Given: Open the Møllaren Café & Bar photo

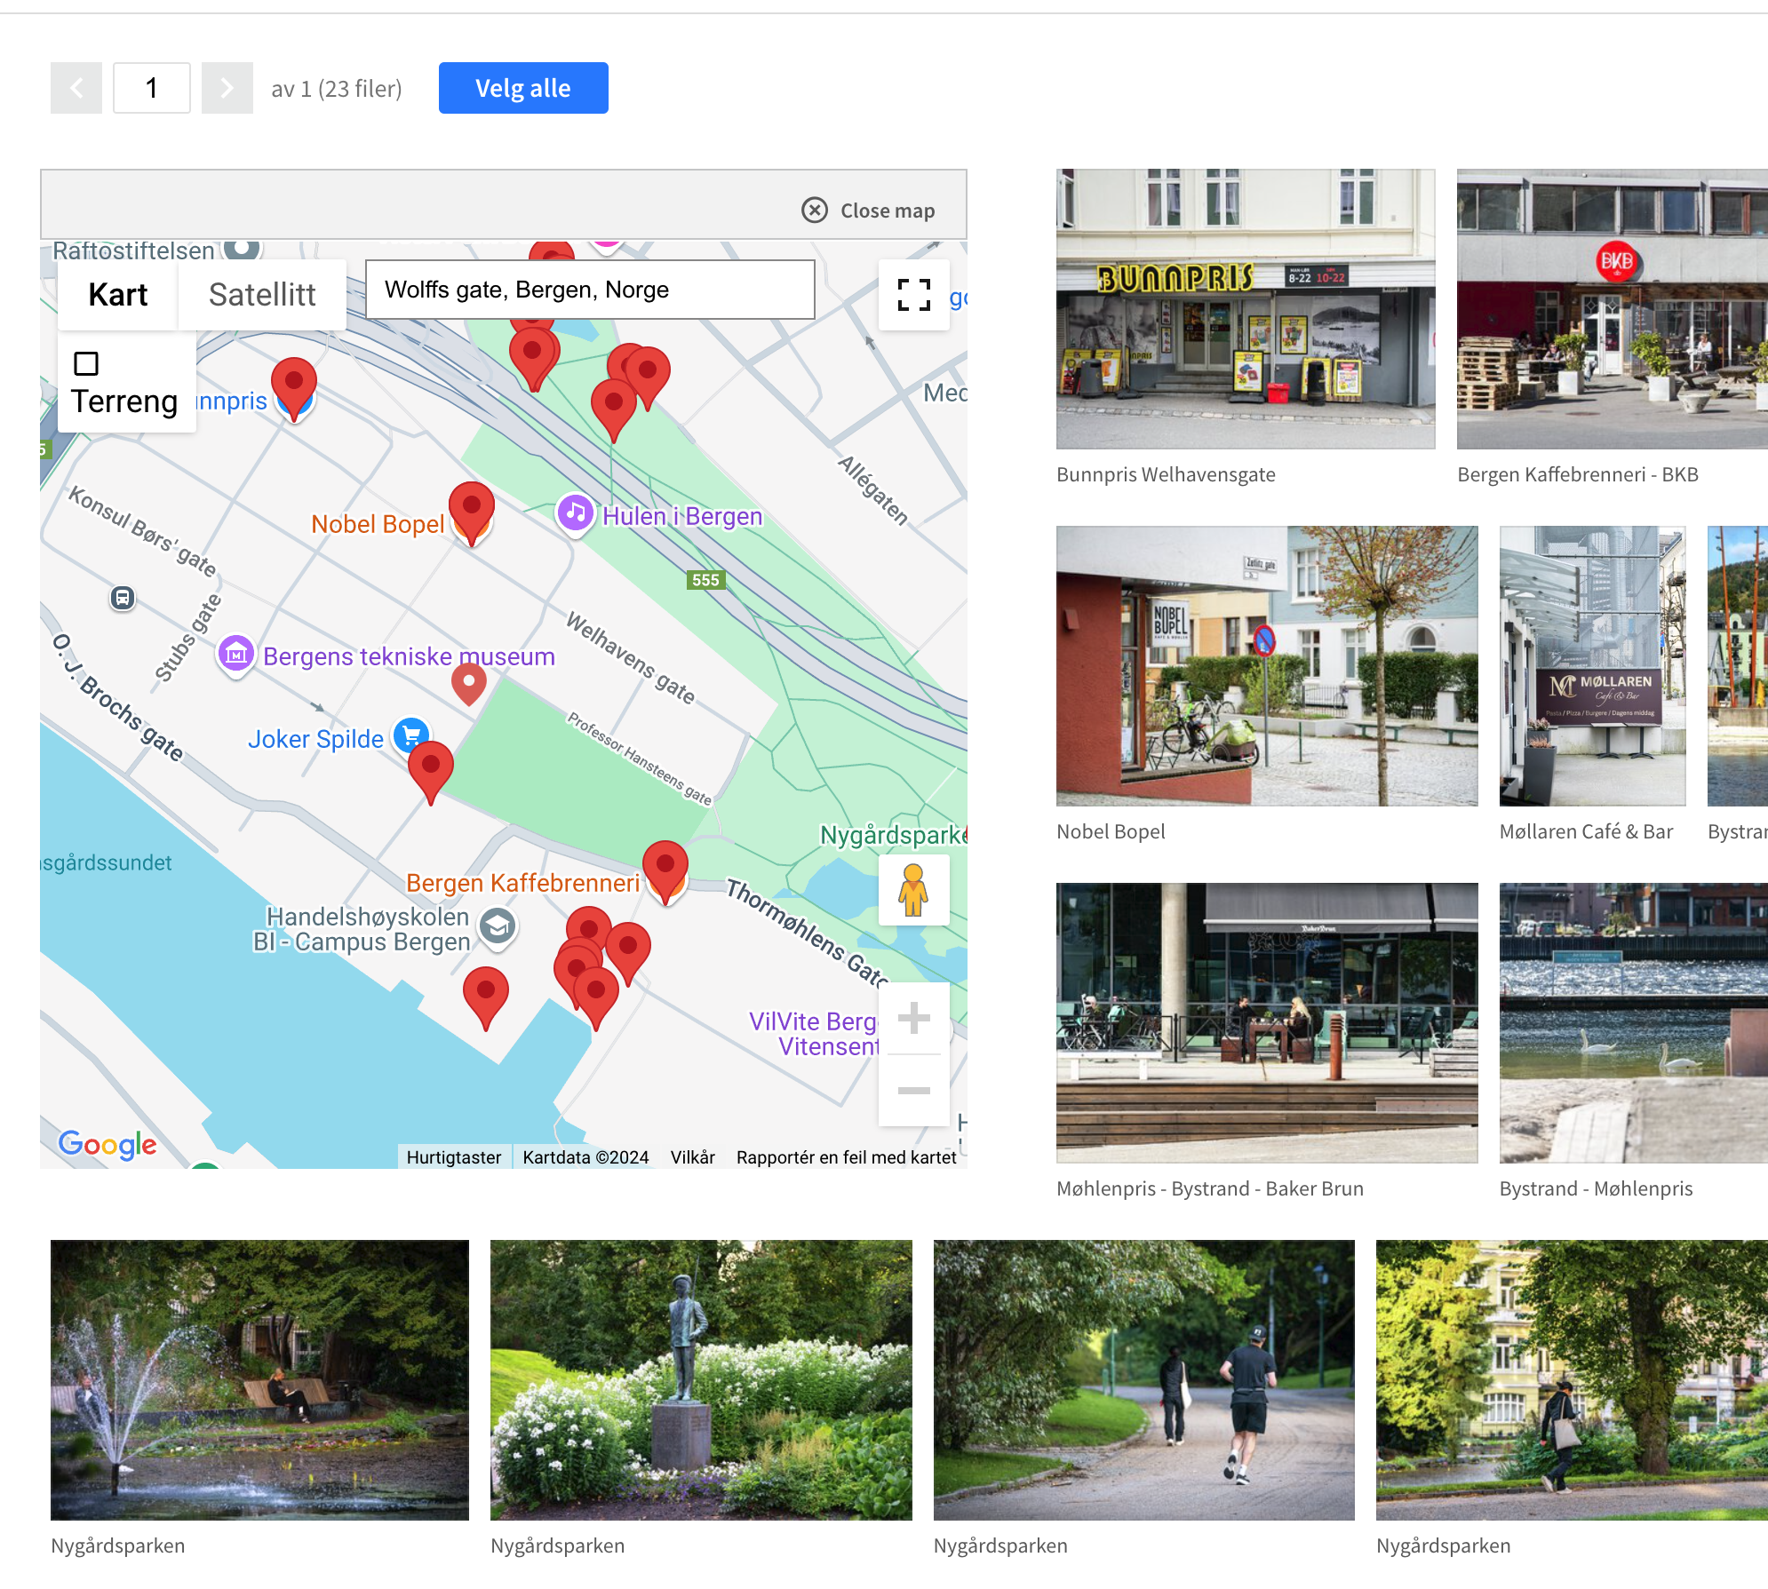Looking at the screenshot, I should [x=1593, y=666].
